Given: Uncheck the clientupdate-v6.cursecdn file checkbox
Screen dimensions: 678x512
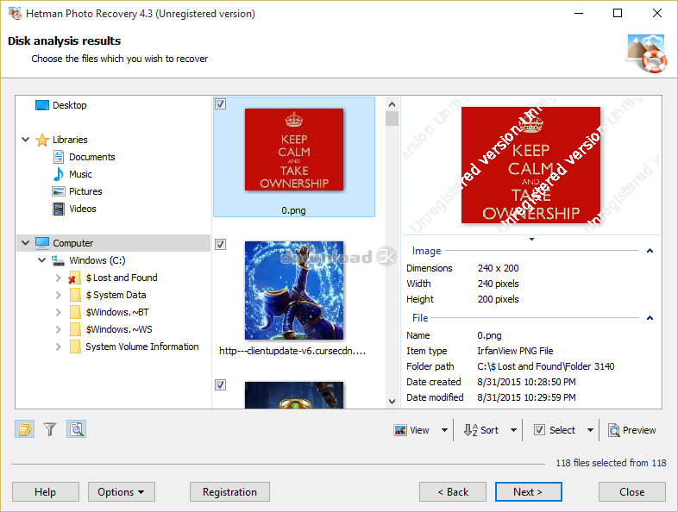Looking at the screenshot, I should [x=221, y=245].
